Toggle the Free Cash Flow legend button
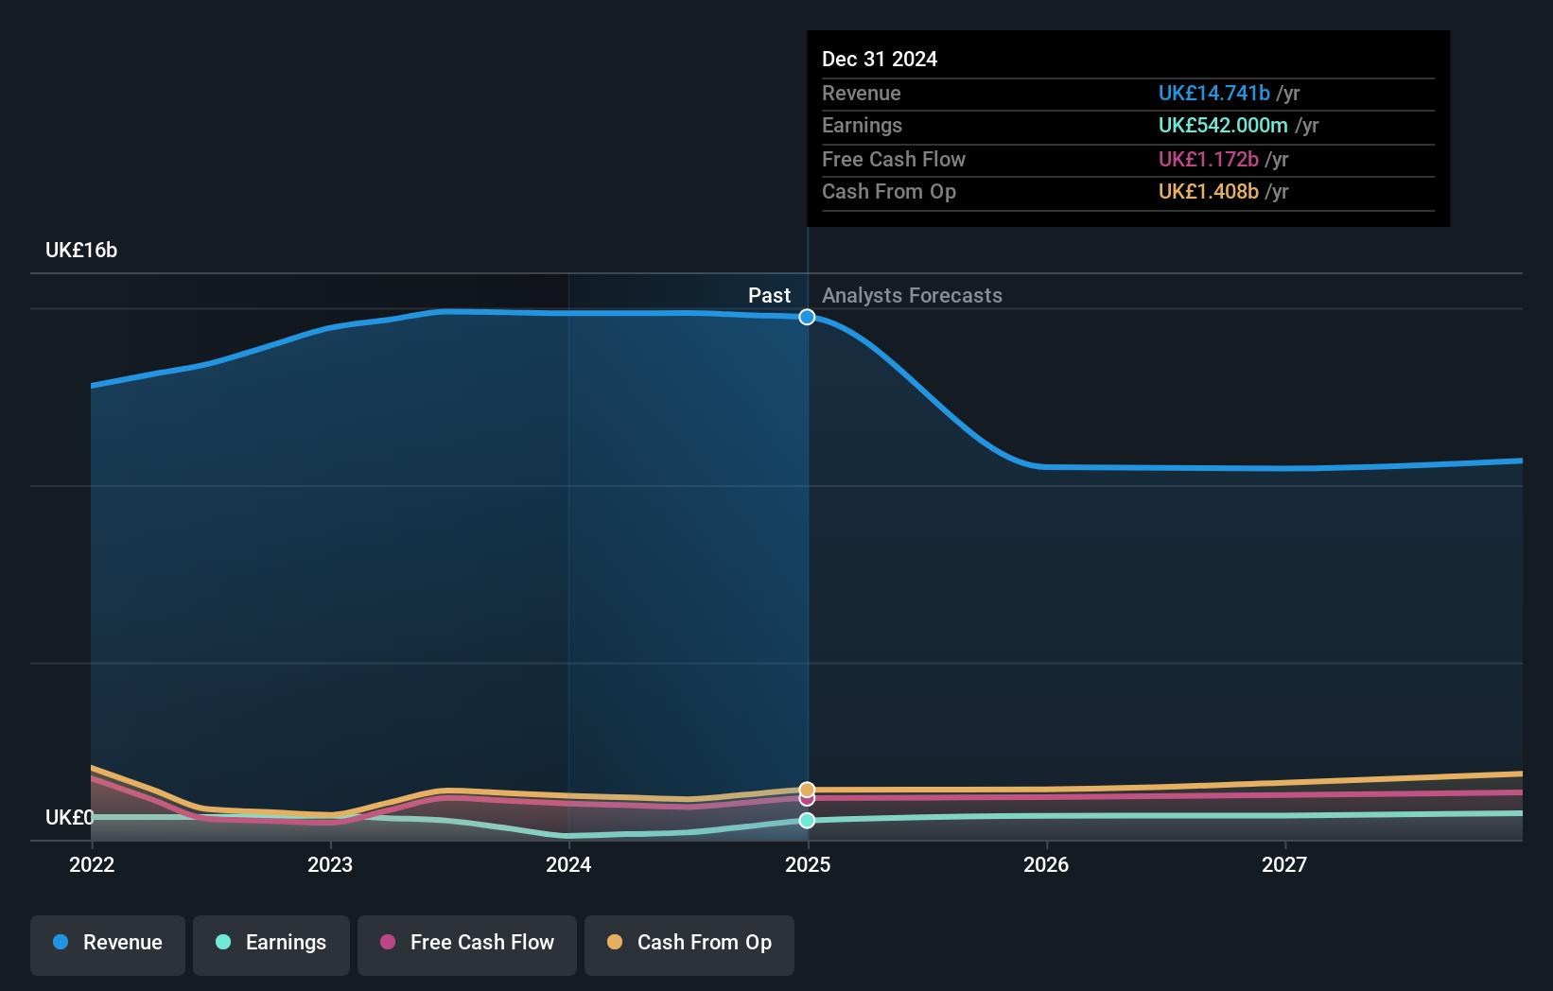Screen dimensions: 1553x991 click(467, 945)
